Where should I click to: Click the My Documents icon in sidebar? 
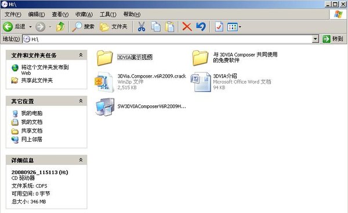coord(15,122)
